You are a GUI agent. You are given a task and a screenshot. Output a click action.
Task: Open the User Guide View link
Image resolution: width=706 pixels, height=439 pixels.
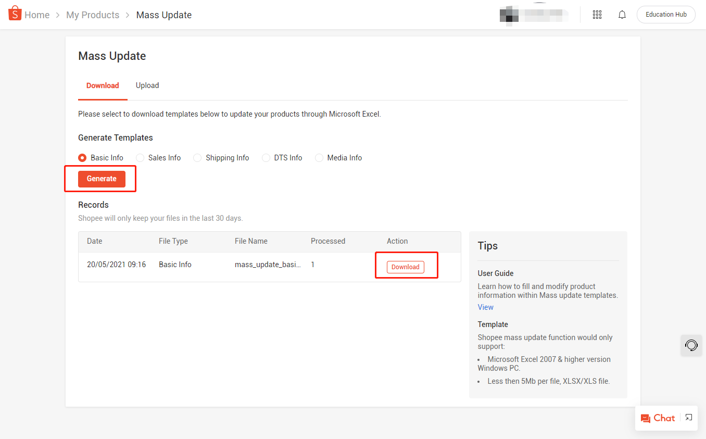tap(485, 307)
